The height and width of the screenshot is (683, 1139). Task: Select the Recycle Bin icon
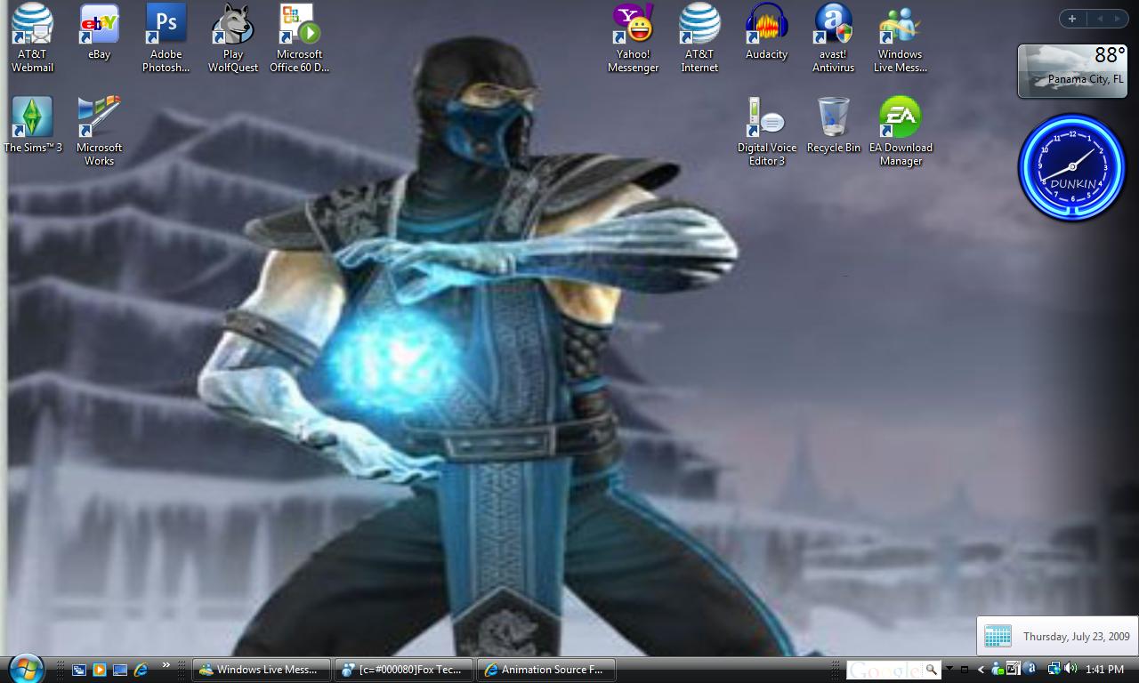coord(833,125)
